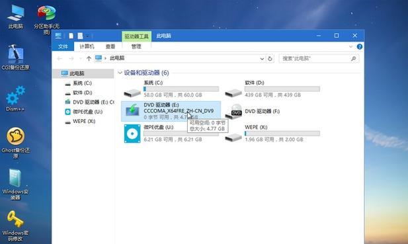Screen dimensions: 408x244
Task: Open the 文件 menu tab
Action: (x=63, y=46)
